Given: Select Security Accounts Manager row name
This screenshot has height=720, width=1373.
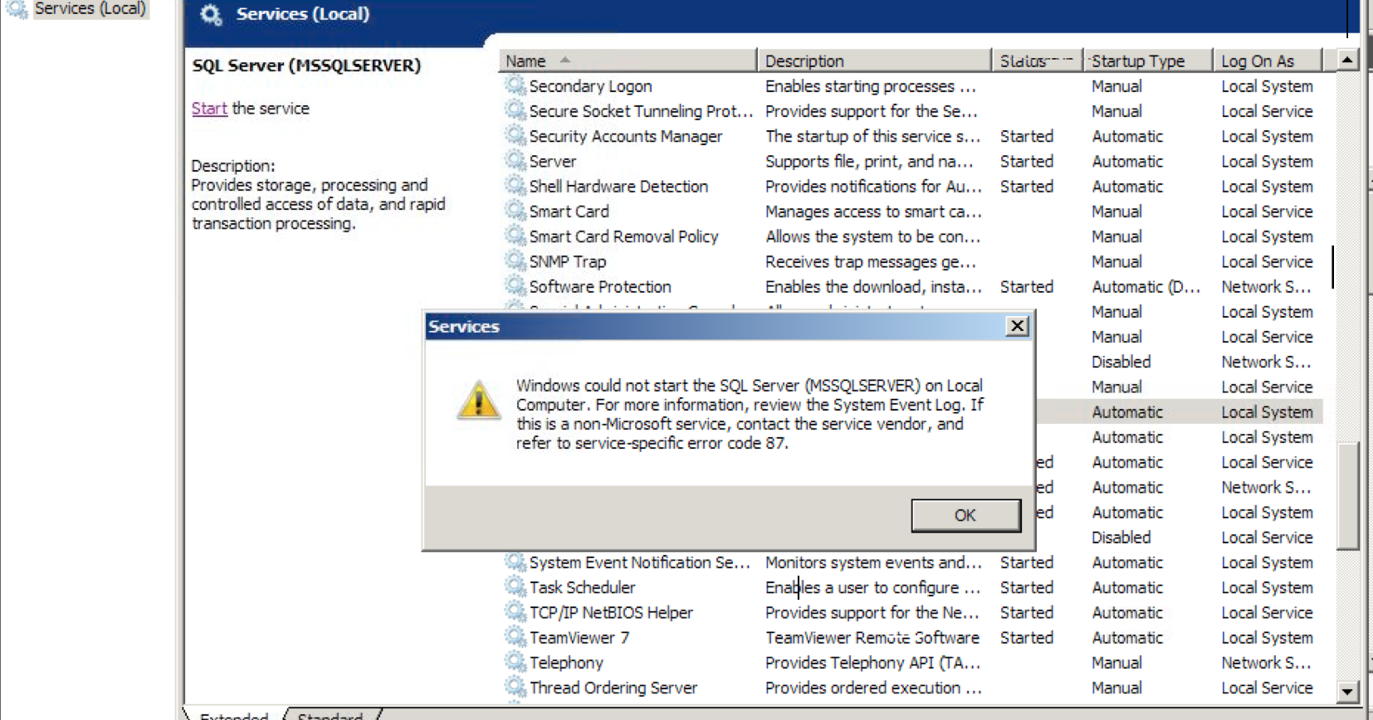Looking at the screenshot, I should point(626,136).
